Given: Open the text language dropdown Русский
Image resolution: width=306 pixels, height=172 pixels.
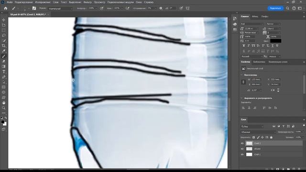Looking at the screenshot, I should point(252,56).
